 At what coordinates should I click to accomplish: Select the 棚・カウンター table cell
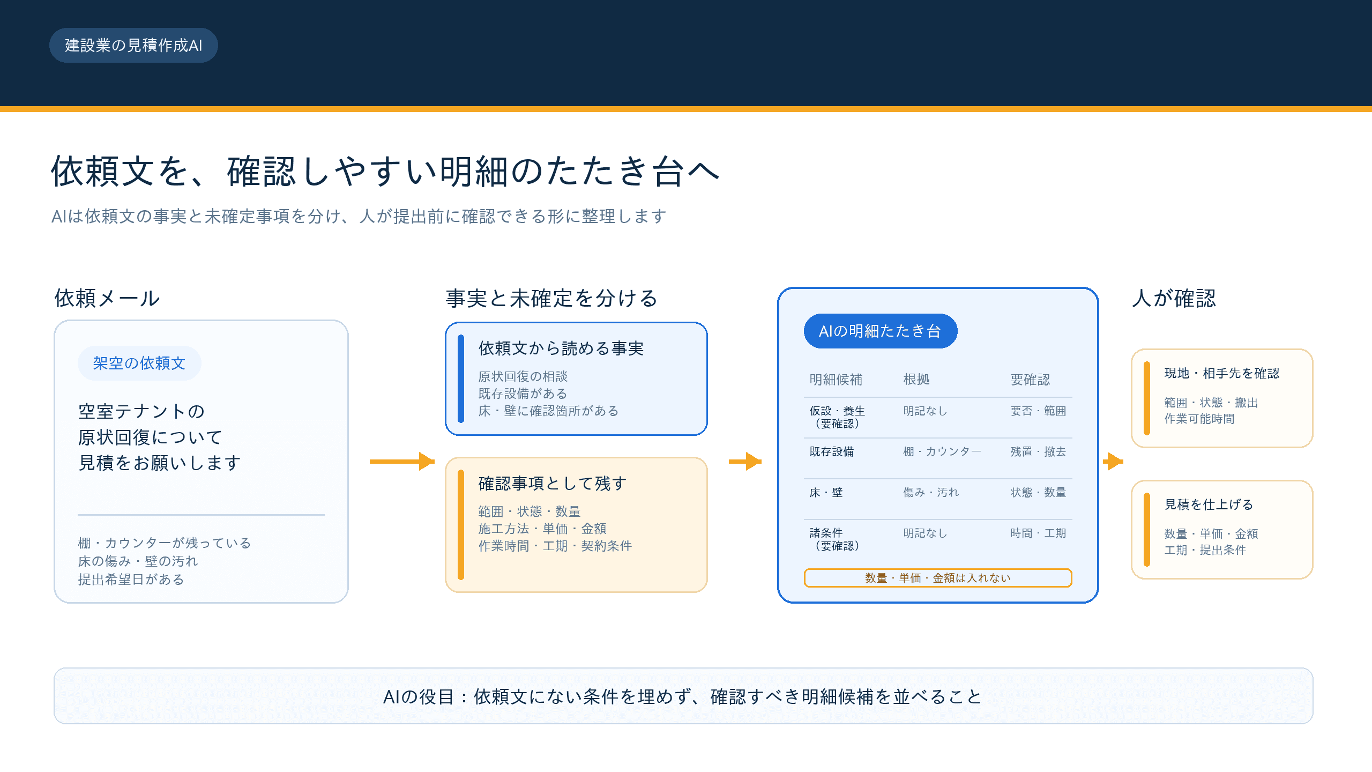pyautogui.click(x=942, y=451)
